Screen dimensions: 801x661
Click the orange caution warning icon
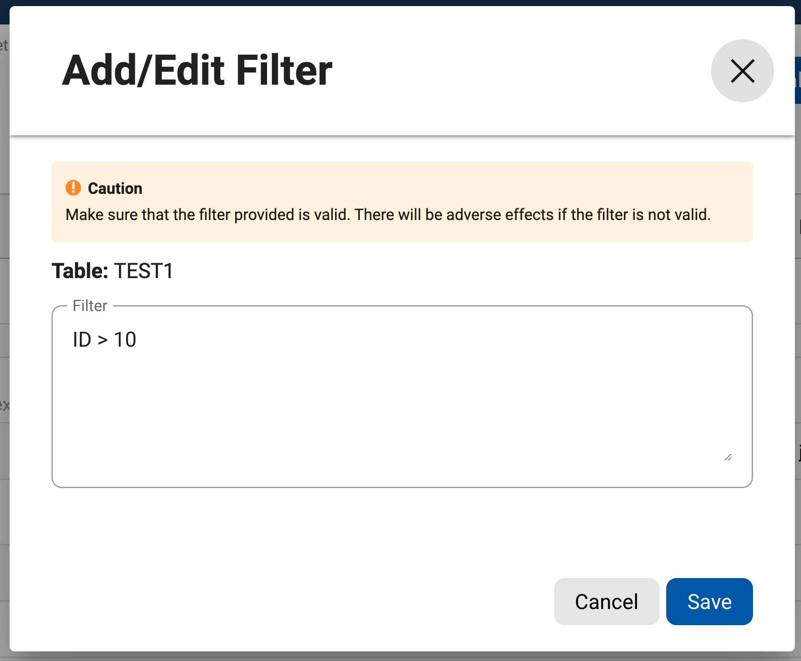pos(73,188)
